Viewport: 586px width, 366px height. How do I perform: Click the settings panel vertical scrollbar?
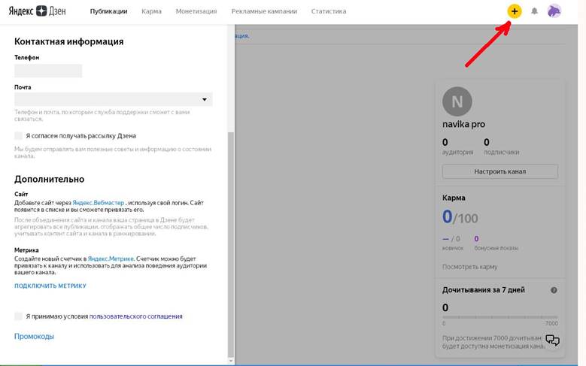point(231,225)
